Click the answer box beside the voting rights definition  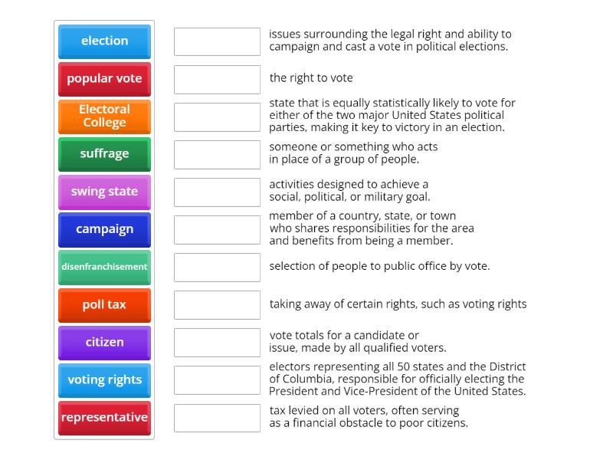[x=217, y=42]
